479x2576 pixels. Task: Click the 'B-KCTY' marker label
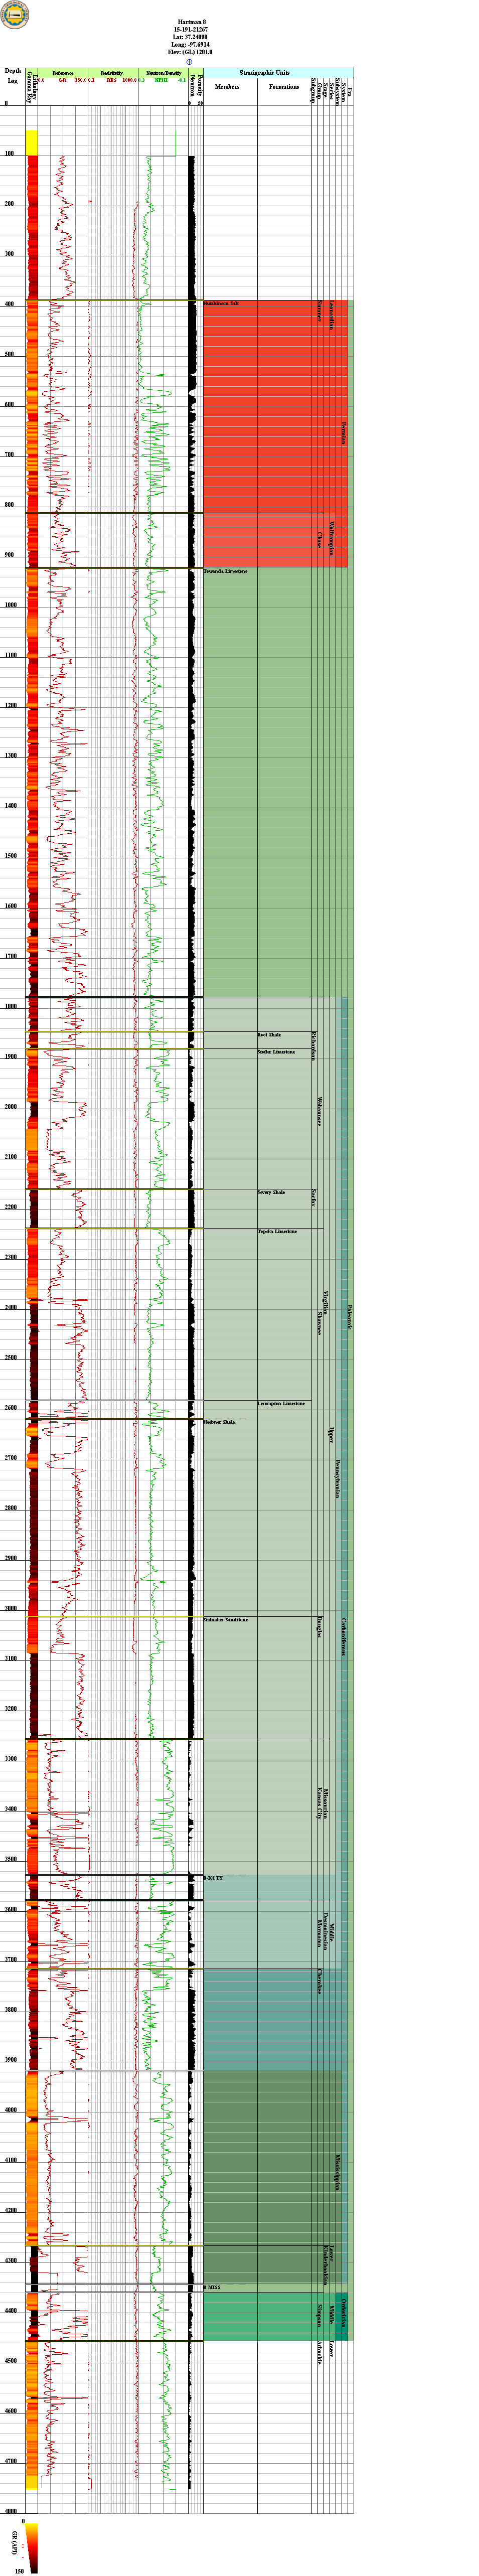(x=213, y=1878)
